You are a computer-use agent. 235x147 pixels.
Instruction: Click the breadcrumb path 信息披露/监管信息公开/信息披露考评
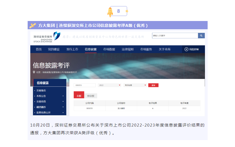coord(60,72)
